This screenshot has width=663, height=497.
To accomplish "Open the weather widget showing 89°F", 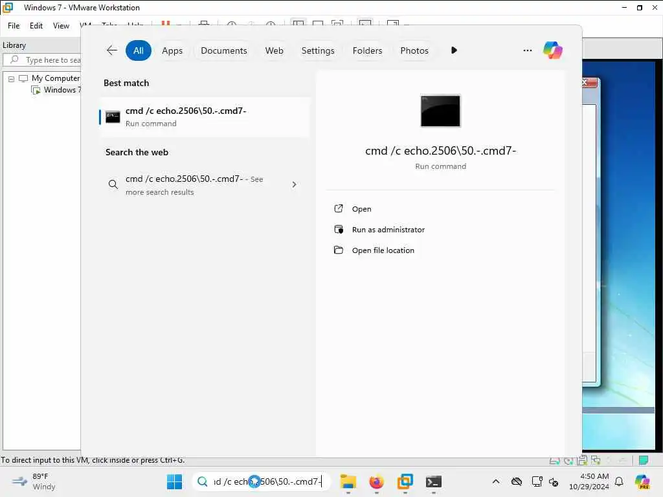I will (x=34, y=481).
